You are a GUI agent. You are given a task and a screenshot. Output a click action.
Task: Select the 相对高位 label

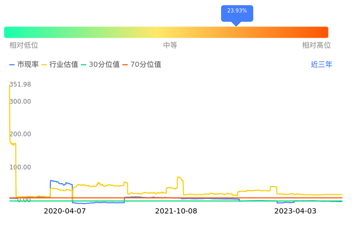pyautogui.click(x=317, y=46)
